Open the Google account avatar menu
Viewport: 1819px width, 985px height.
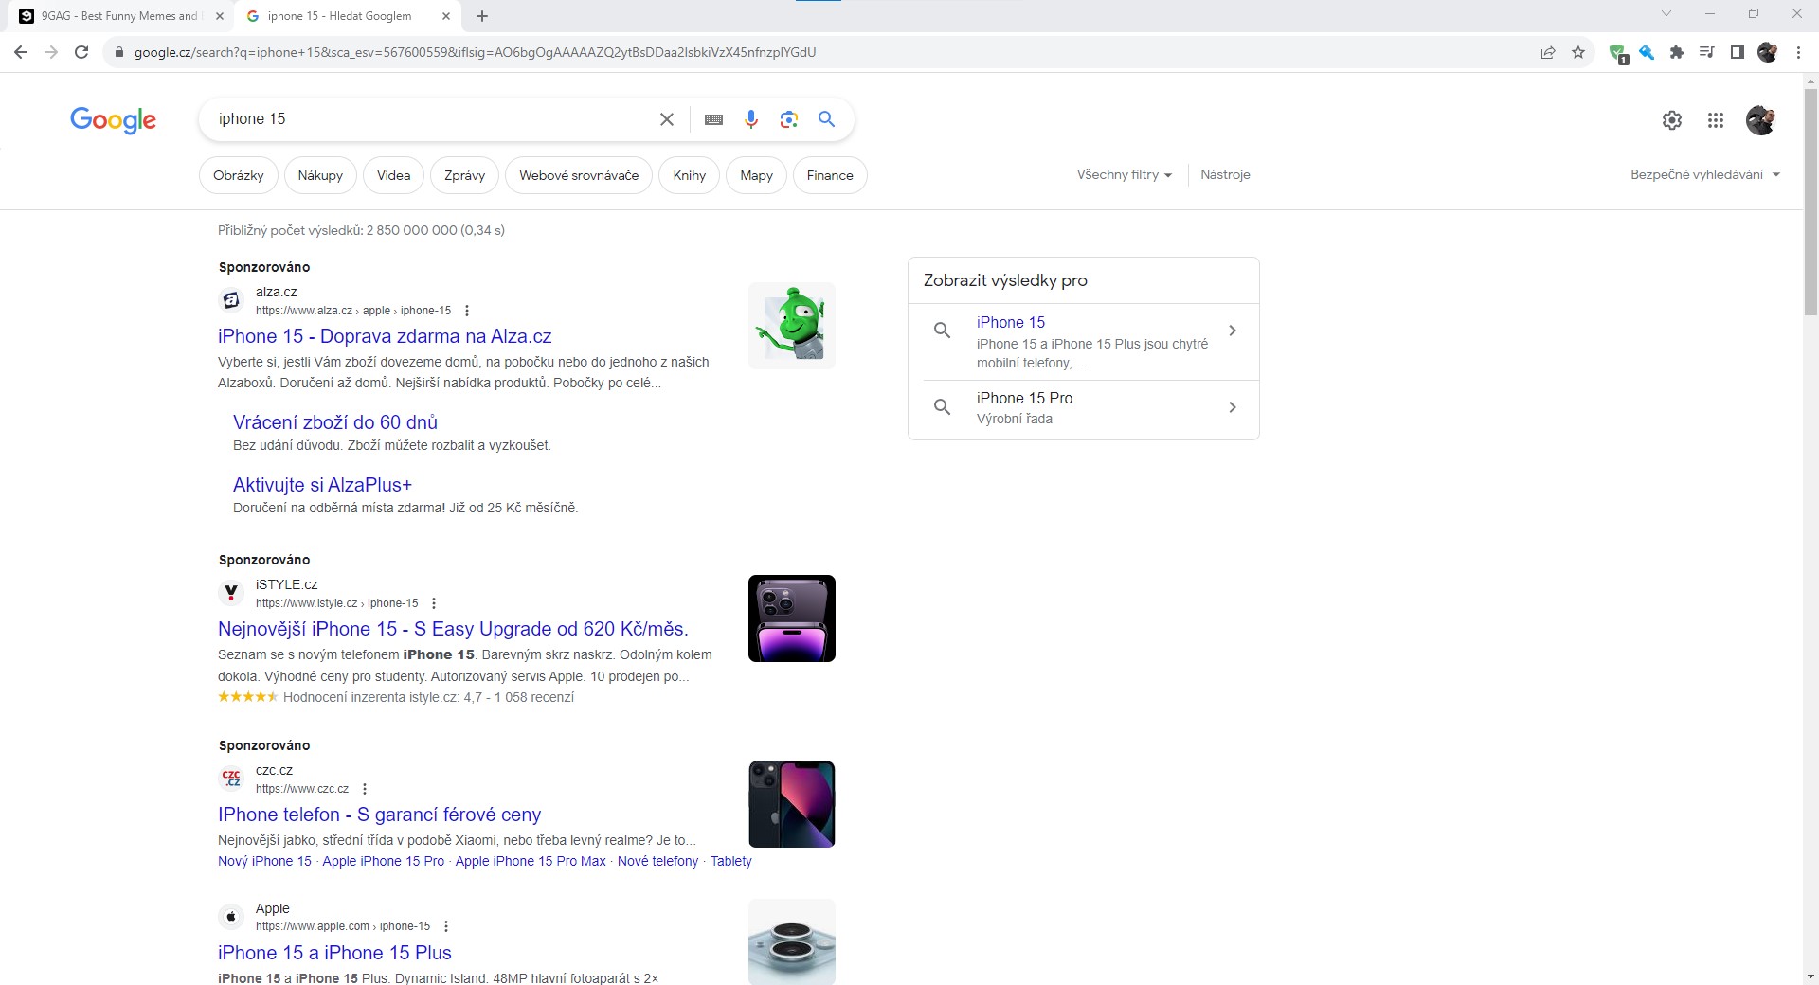coord(1760,120)
